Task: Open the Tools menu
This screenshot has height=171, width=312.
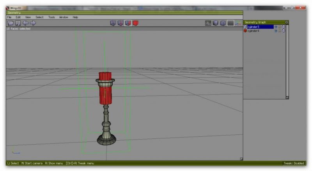Action: 51,17
